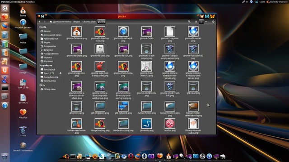Select human-user-home.png file
289x162 pixels.
coord(77,124)
